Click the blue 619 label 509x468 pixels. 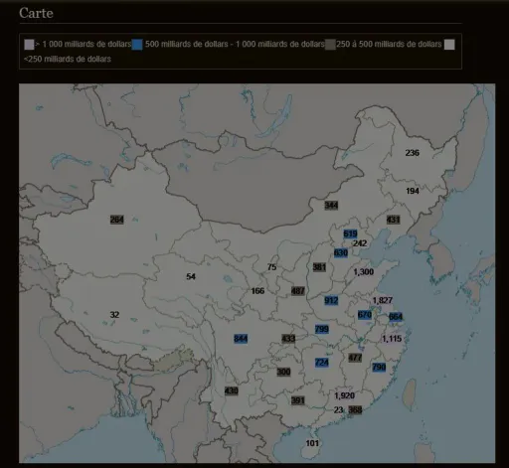point(350,234)
